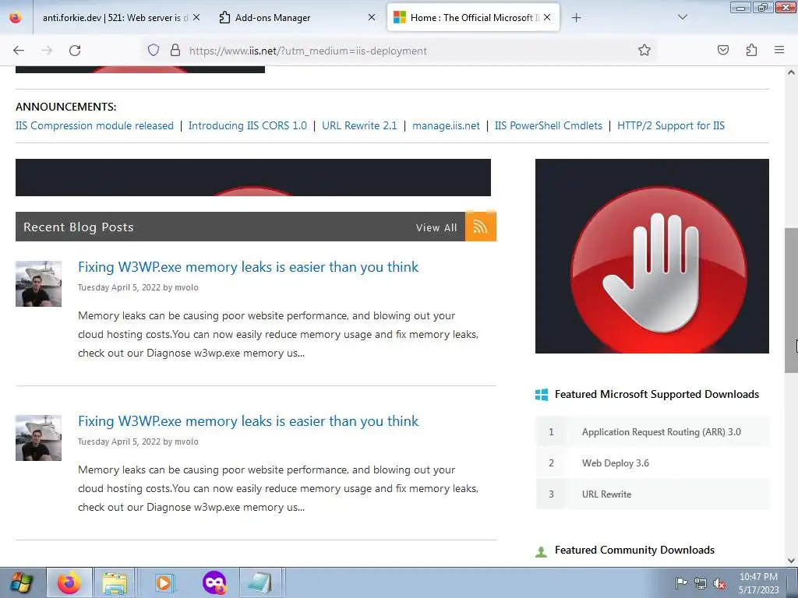Open Web Deploy 3.6 download
The height and width of the screenshot is (598, 798).
[616, 463]
